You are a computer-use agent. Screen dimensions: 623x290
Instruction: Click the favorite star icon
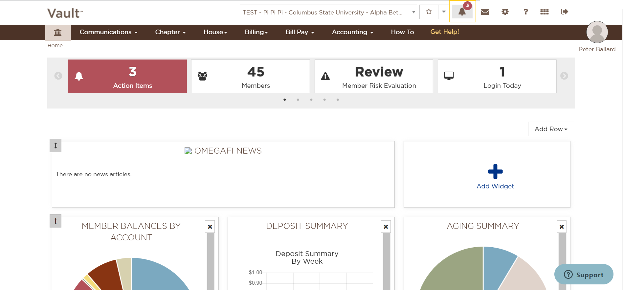point(429,12)
